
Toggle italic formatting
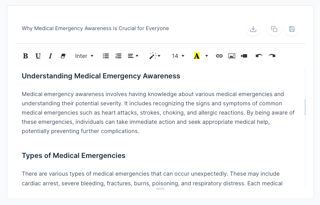point(50,56)
